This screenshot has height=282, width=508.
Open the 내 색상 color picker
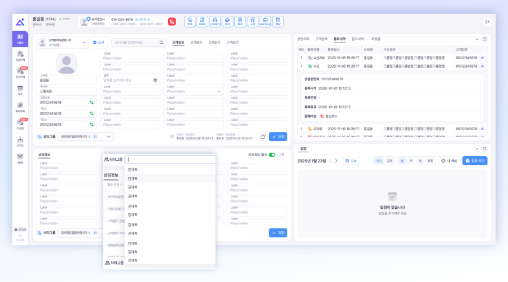pyautogui.click(x=449, y=161)
